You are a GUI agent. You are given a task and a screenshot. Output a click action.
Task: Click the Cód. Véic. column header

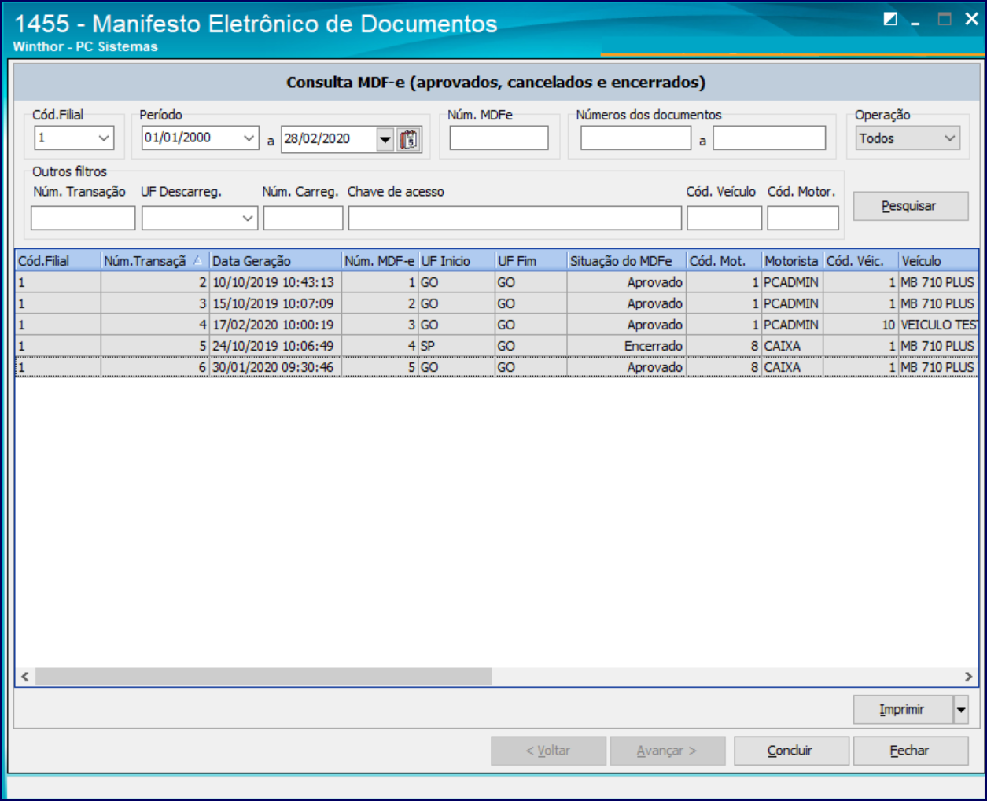point(861,261)
